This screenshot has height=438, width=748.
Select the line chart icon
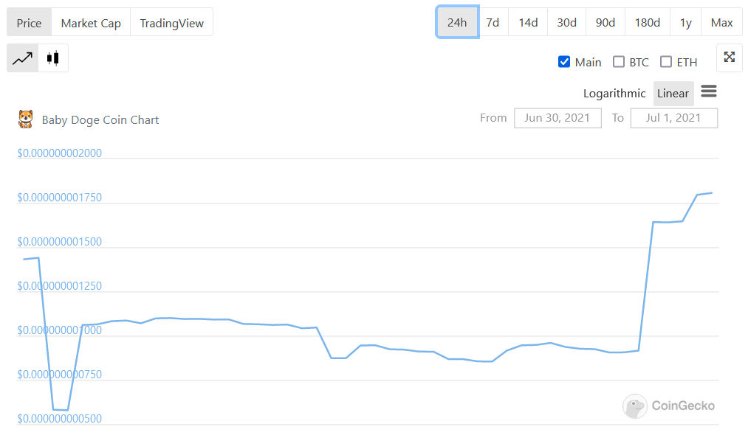22,58
